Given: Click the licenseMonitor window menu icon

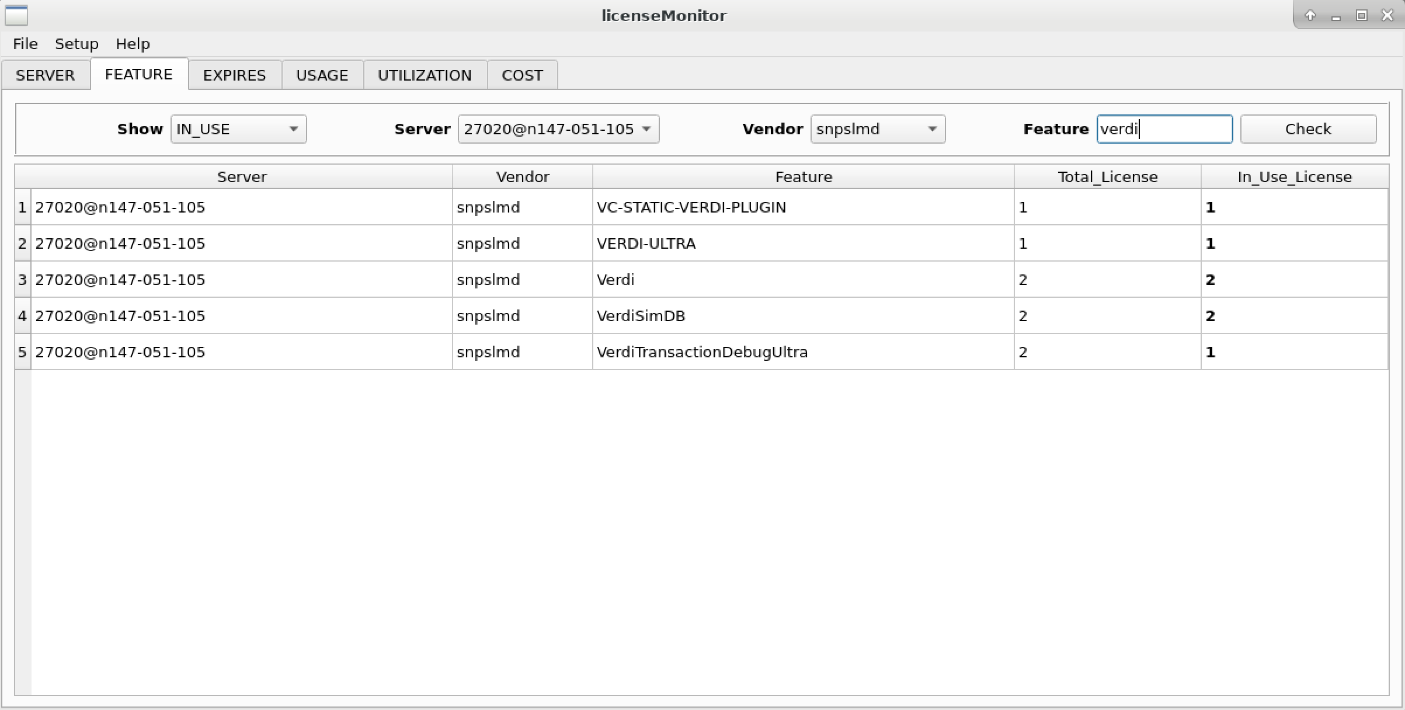Looking at the screenshot, I should click(16, 15).
